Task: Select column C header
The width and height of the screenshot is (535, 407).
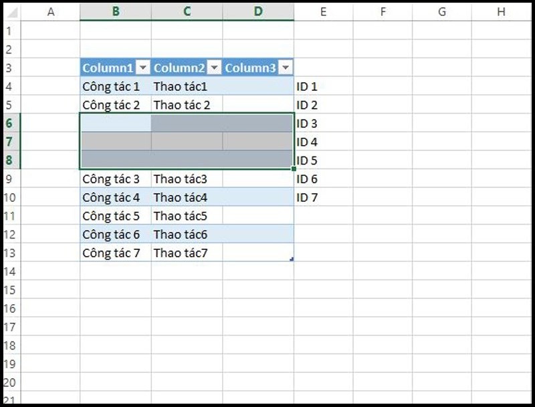Action: (187, 12)
